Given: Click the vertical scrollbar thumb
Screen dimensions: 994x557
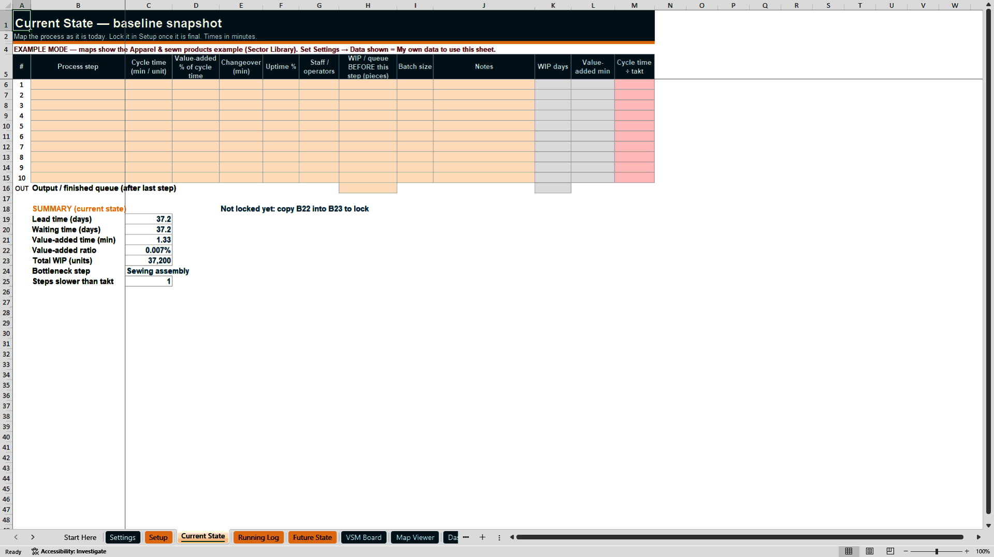Looking at the screenshot, I should point(988,261).
